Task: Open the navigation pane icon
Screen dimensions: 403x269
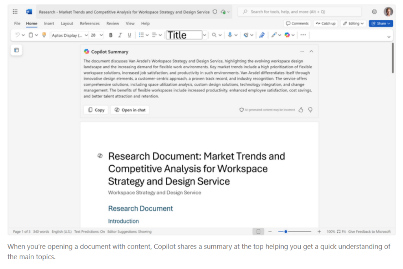Action: 17,50
